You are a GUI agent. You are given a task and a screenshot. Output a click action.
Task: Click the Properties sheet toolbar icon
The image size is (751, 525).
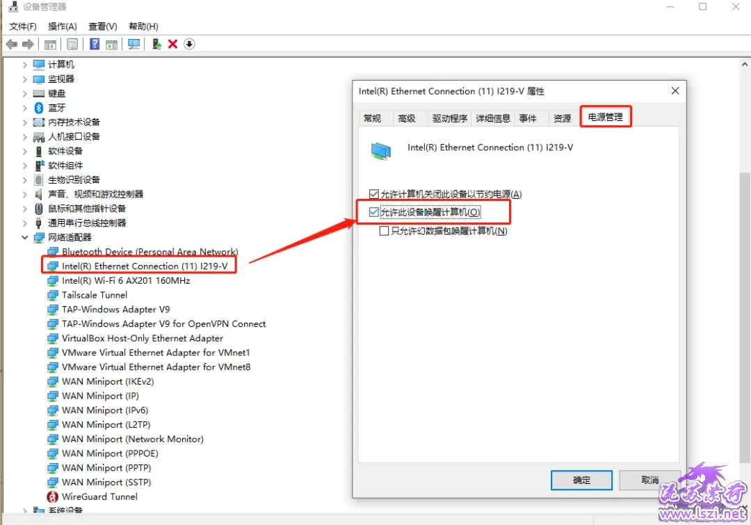72,44
